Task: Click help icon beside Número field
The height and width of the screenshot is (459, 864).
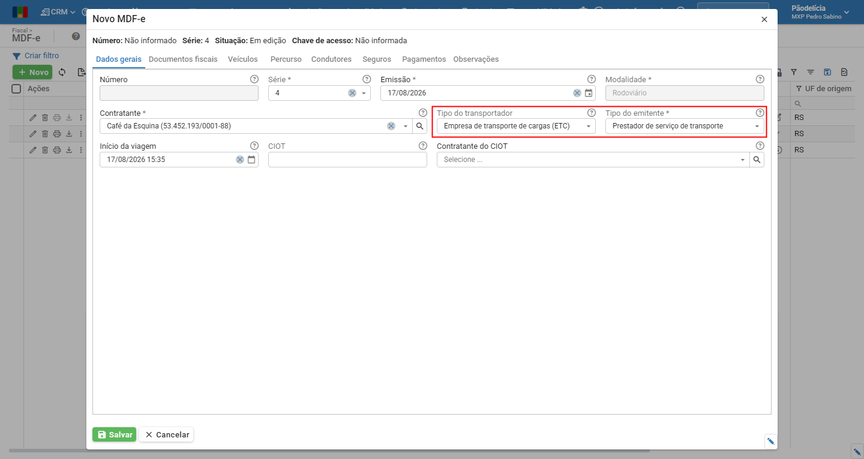Action: click(254, 79)
